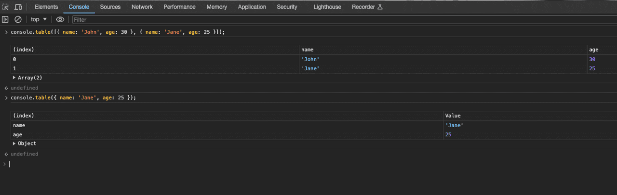Click the 'Jane' value in second table
The image size is (617, 195).
[455, 125]
